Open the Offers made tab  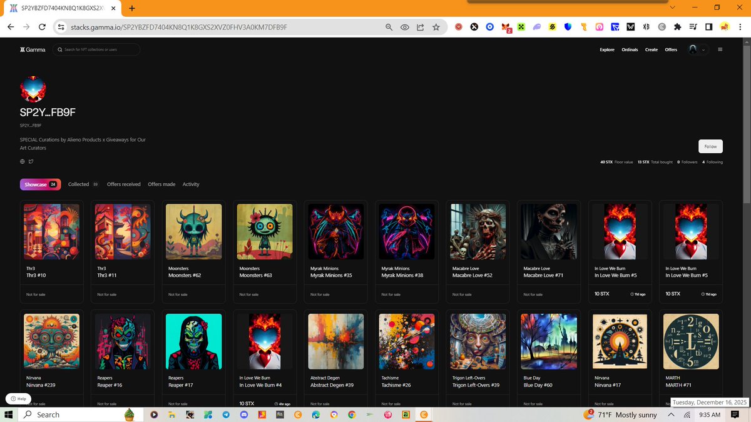[x=161, y=184]
